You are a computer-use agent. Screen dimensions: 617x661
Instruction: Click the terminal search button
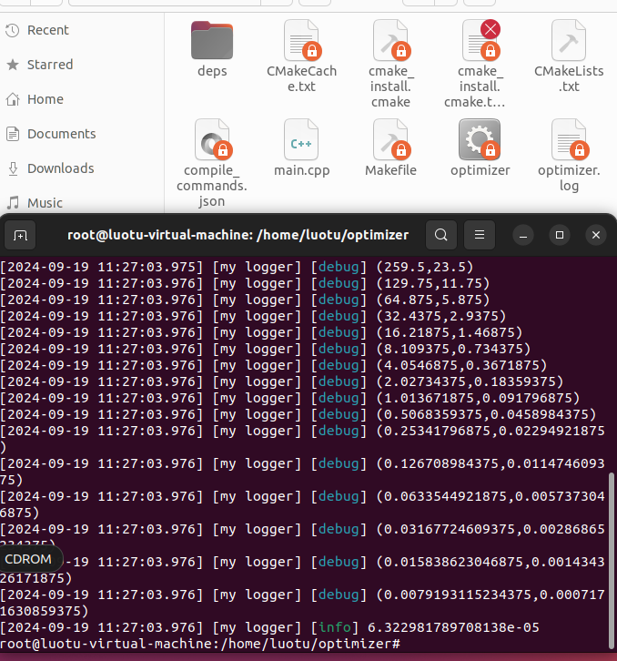441,235
